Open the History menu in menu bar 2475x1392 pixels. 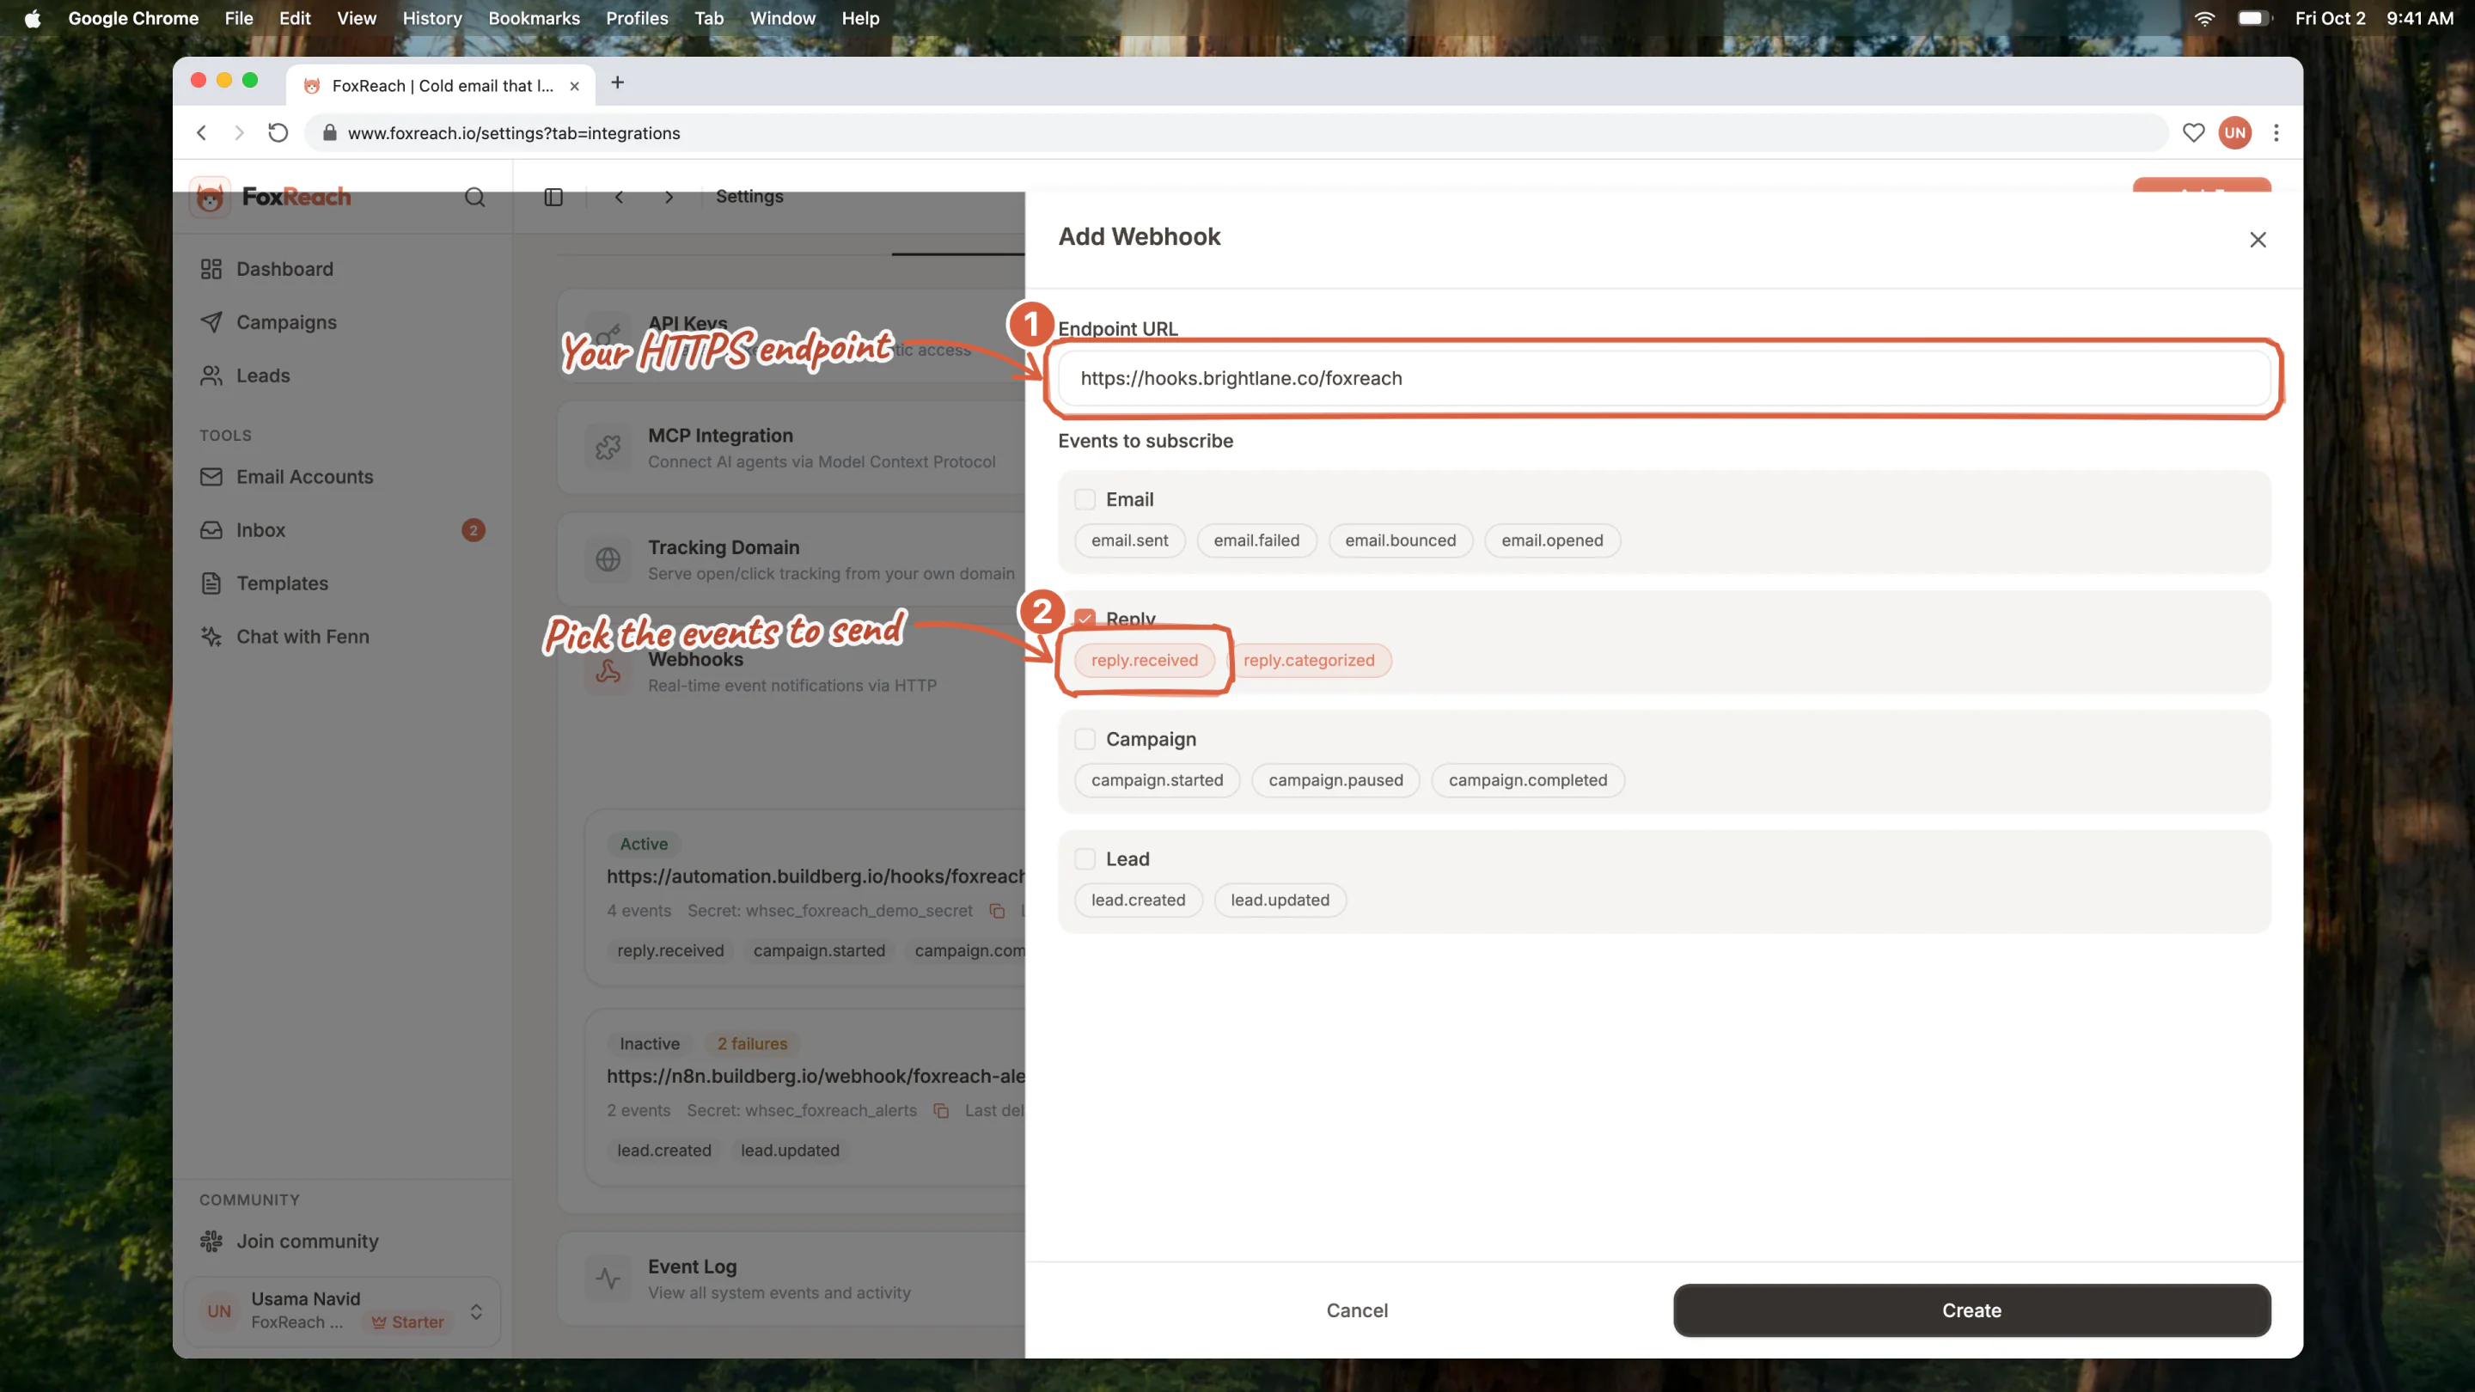coord(431,18)
